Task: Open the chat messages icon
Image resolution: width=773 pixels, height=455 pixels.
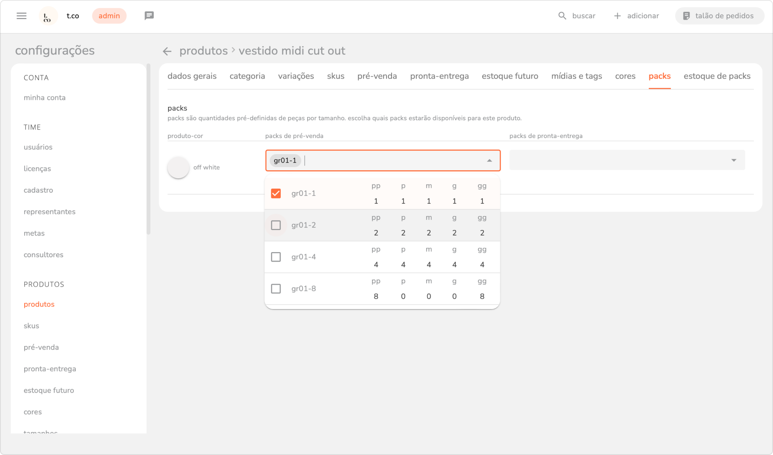Action: coord(149,16)
